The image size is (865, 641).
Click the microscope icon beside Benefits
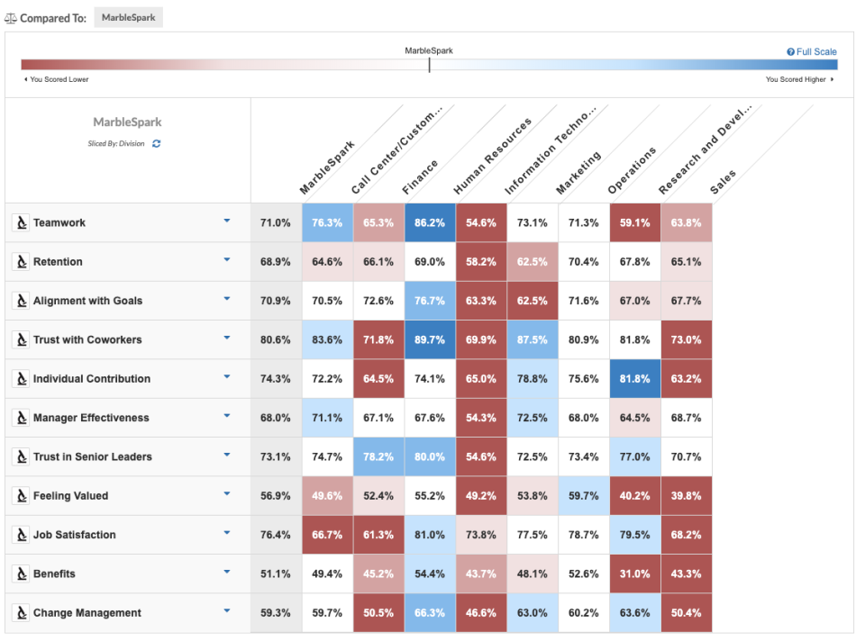point(21,574)
